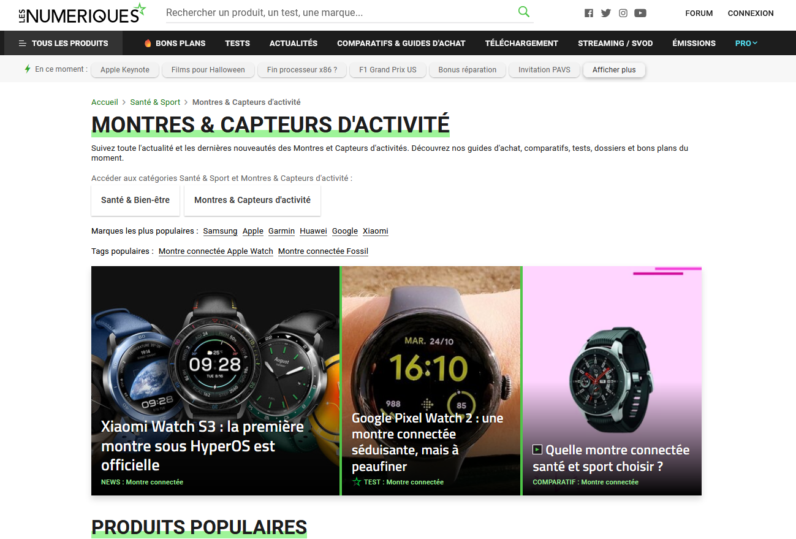Expand the PRO dropdown menu
The image size is (796, 539).
(x=746, y=43)
